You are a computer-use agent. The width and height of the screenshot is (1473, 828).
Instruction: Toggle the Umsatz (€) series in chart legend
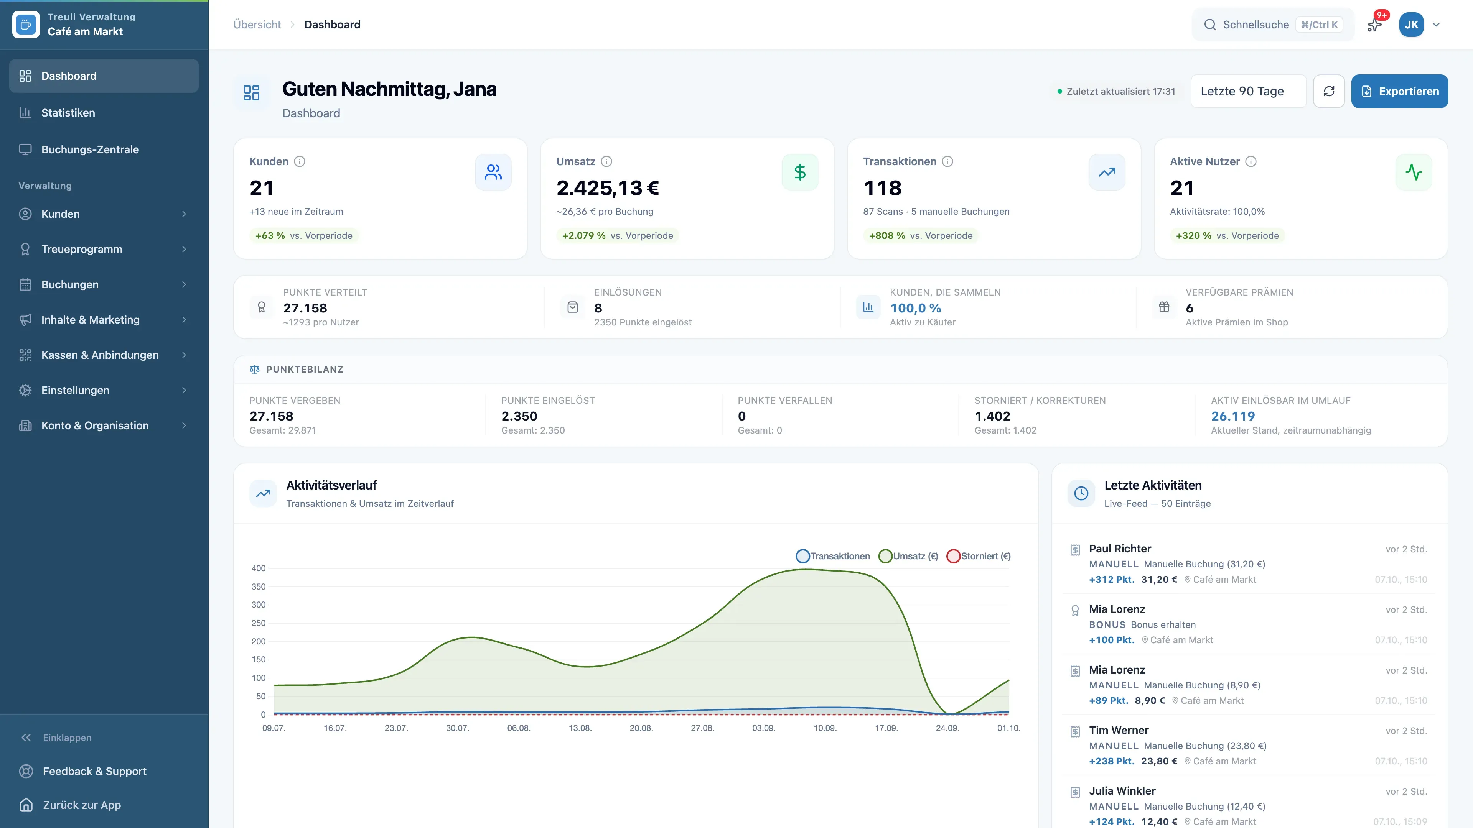(x=908, y=556)
